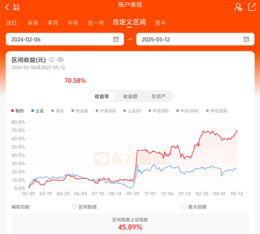The width and height of the screenshot is (260, 234).
Task: Open start date calendar icon
Action: (116, 39)
